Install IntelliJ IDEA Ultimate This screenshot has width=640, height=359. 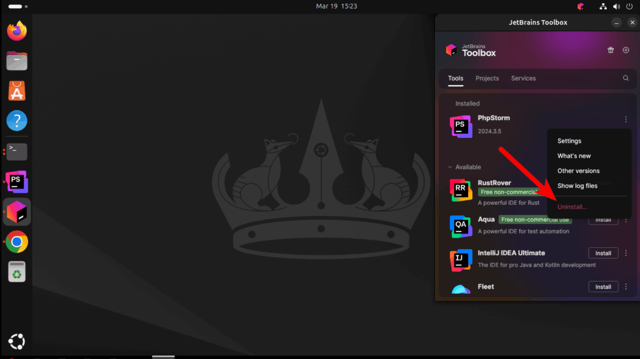pos(603,253)
